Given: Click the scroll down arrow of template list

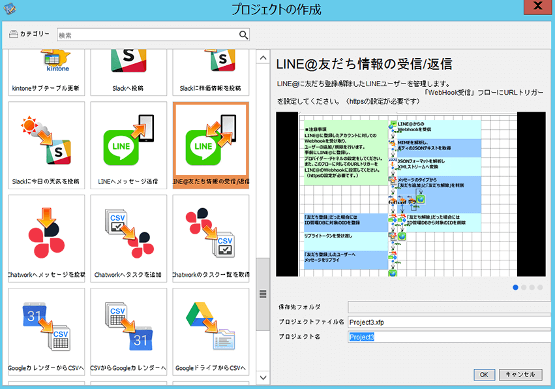Looking at the screenshot, I should click(x=263, y=377).
